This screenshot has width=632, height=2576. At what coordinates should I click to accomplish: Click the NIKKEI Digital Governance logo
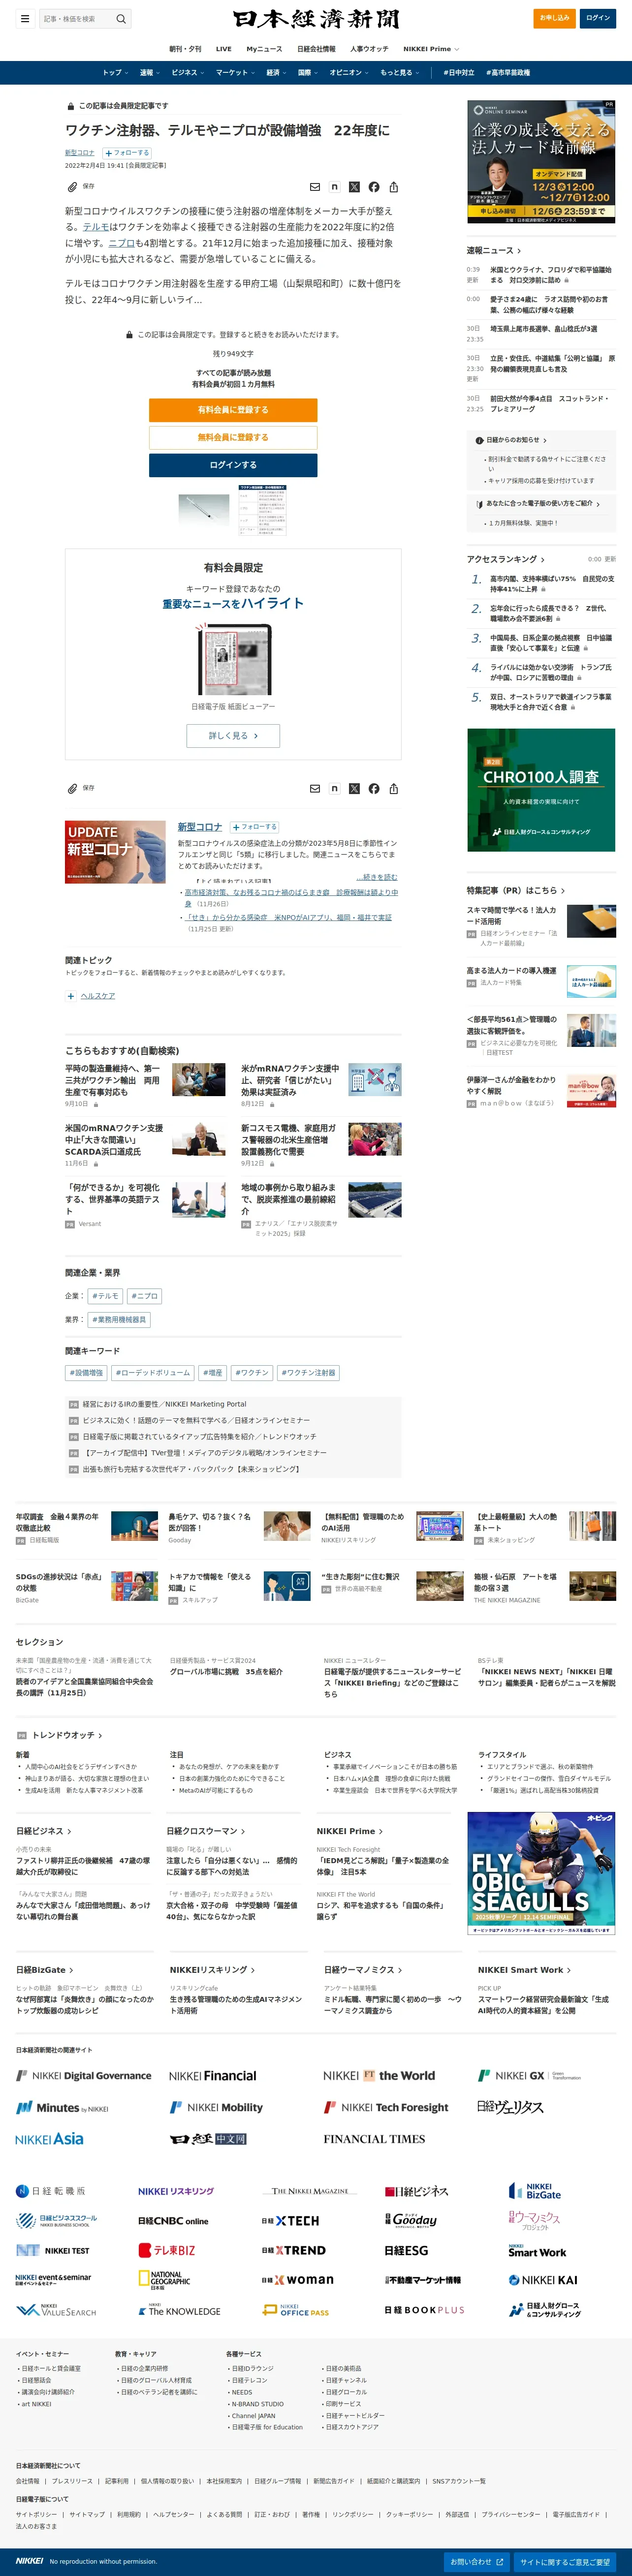(x=84, y=2076)
